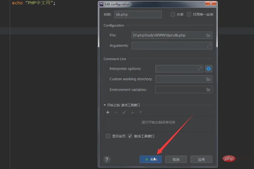This screenshot has height=169, width=254.
Task: Show interpreter options info icon
Action: click(x=209, y=69)
